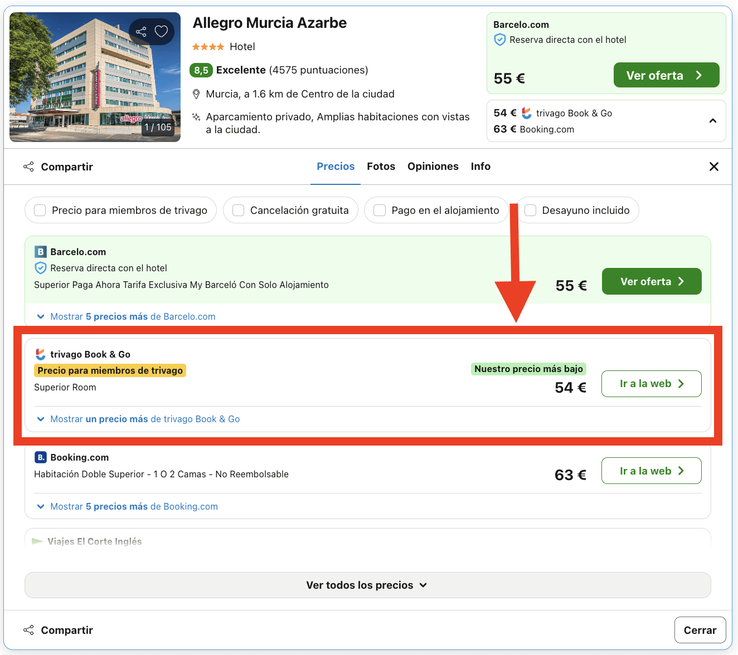
Task: Switch to the Info tab
Action: (x=480, y=167)
